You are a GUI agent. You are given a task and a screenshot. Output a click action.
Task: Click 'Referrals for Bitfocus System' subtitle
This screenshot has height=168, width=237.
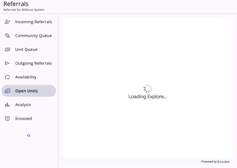coord(24,10)
